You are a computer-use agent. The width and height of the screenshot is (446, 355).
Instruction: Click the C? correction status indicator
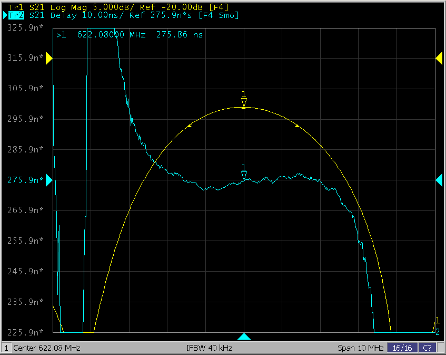click(427, 348)
